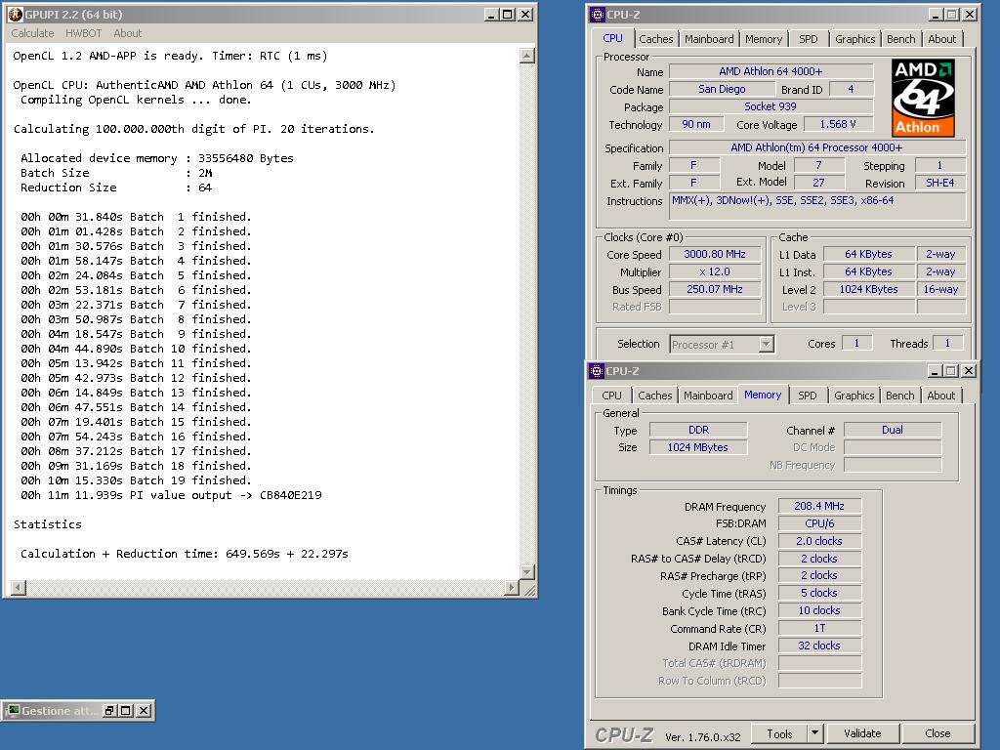Open the Calculate menu in GPUPI

pos(32,33)
